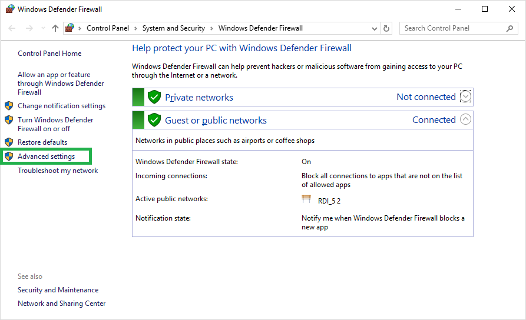Click the Private networks heading
This screenshot has height=320, width=526.
199,98
